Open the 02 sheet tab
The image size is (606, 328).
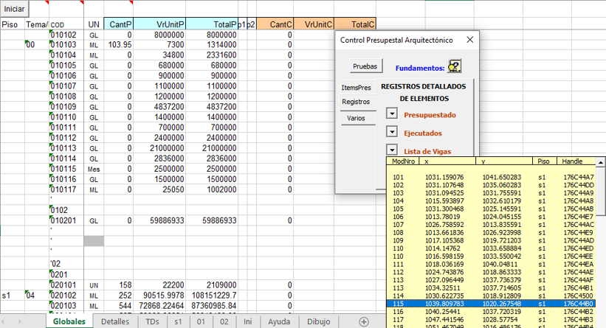[224, 321]
